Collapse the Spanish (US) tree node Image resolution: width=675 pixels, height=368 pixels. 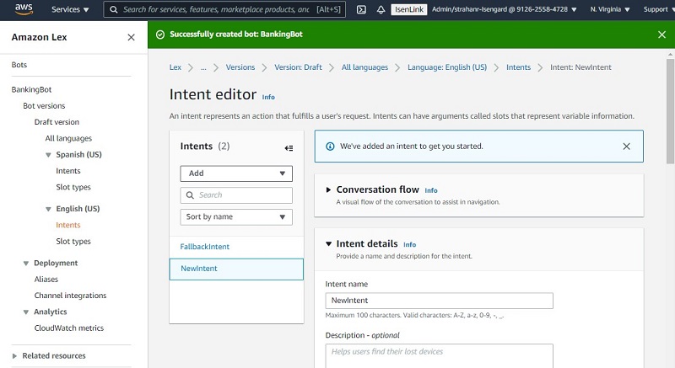[x=48, y=155]
